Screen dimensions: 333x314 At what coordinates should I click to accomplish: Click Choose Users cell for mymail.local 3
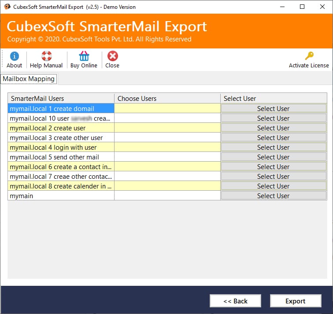(167, 137)
